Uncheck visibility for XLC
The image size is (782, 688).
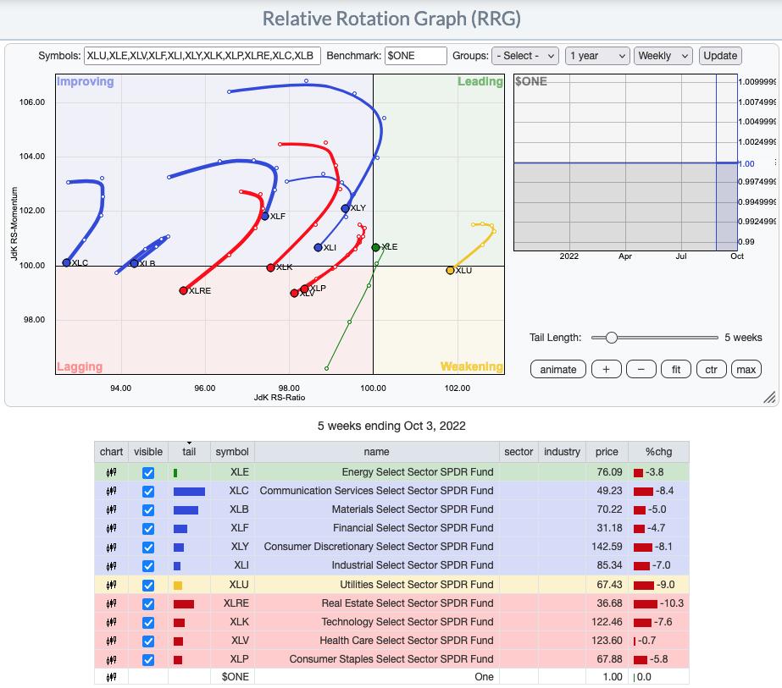click(148, 492)
